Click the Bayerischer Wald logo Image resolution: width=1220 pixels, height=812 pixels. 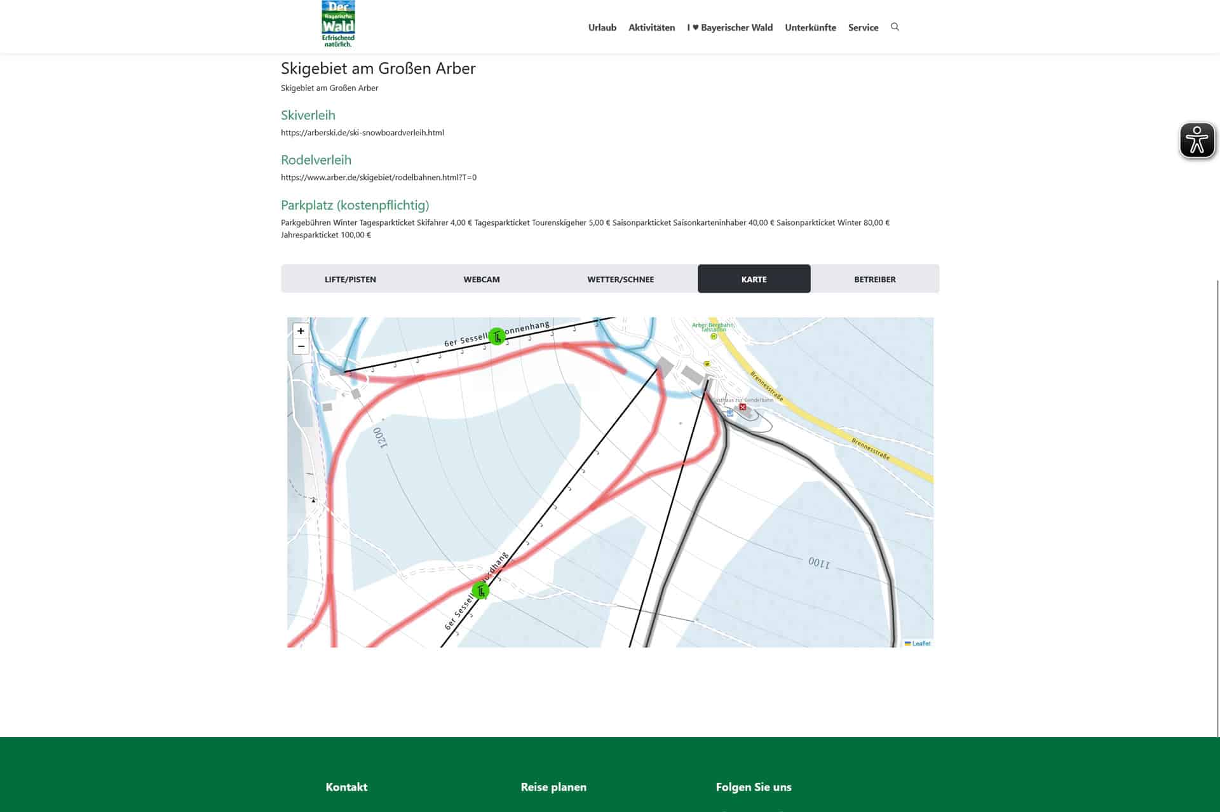tap(338, 24)
